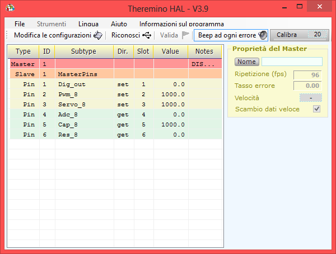Click the flag icon beside Valida
Viewport: 336px width, 254px height.
point(185,35)
